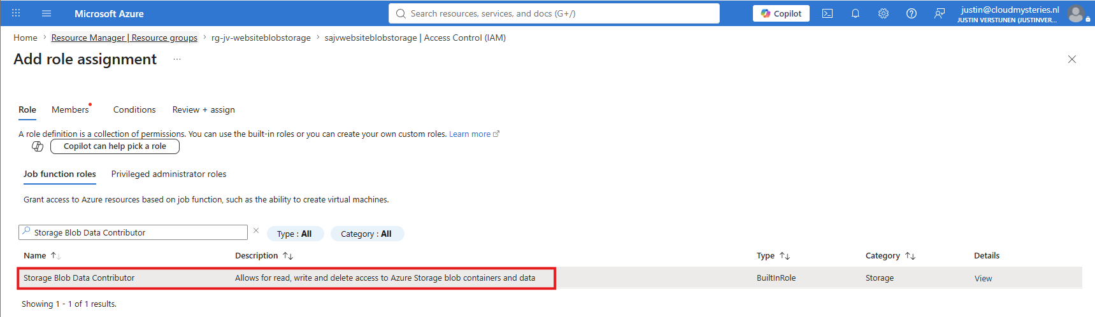
Task: Click Copilot can help pick a role
Action: 115,146
